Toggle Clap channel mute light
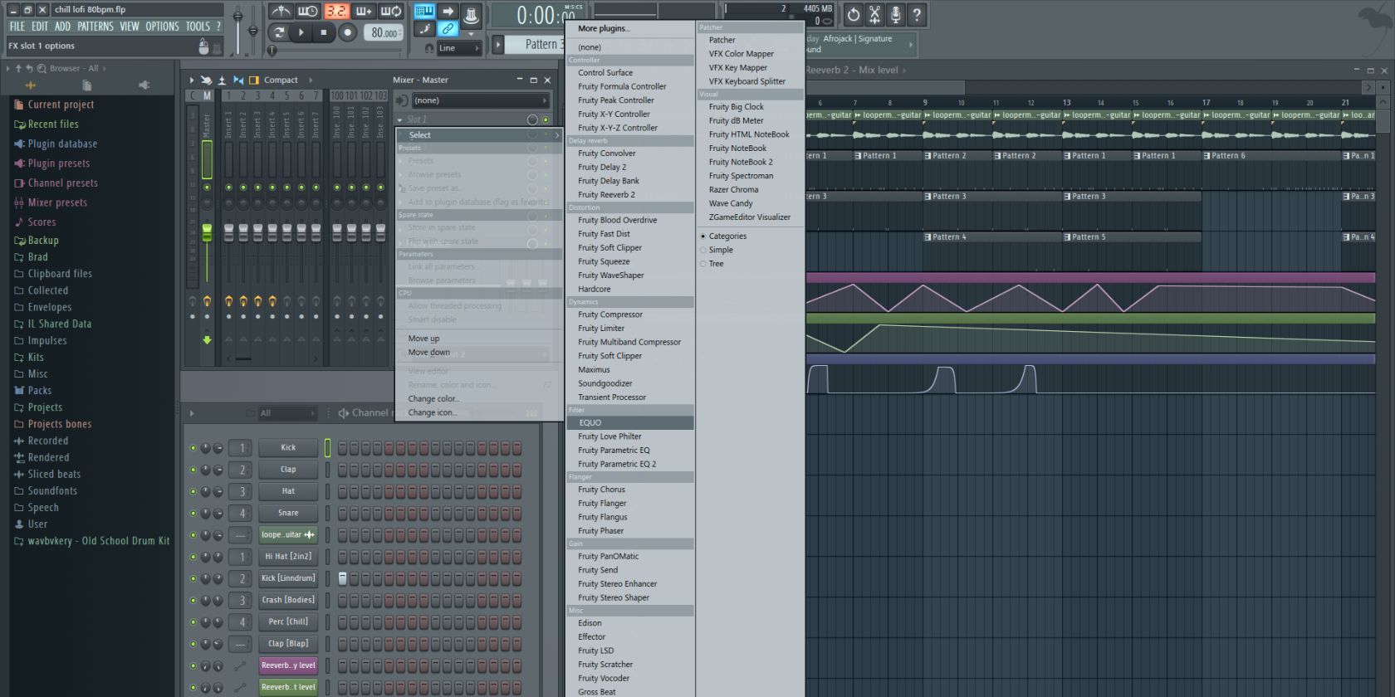Viewport: 1395px width, 697px height. click(193, 470)
